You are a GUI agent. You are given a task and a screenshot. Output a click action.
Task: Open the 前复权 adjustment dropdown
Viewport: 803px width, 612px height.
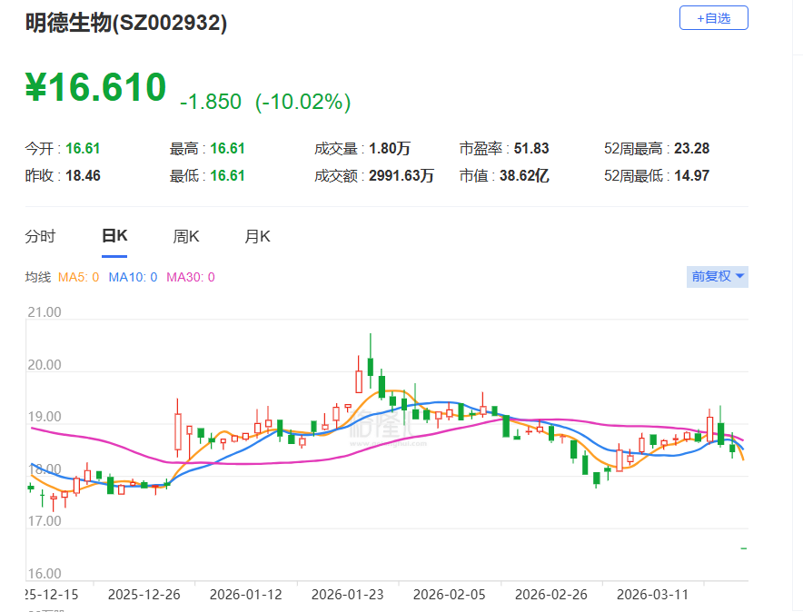point(717,277)
